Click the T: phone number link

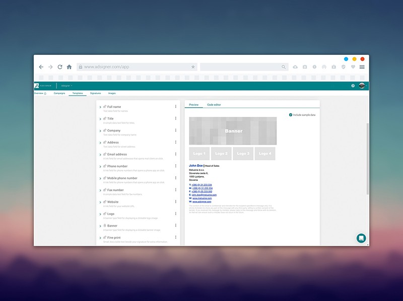[x=202, y=185]
